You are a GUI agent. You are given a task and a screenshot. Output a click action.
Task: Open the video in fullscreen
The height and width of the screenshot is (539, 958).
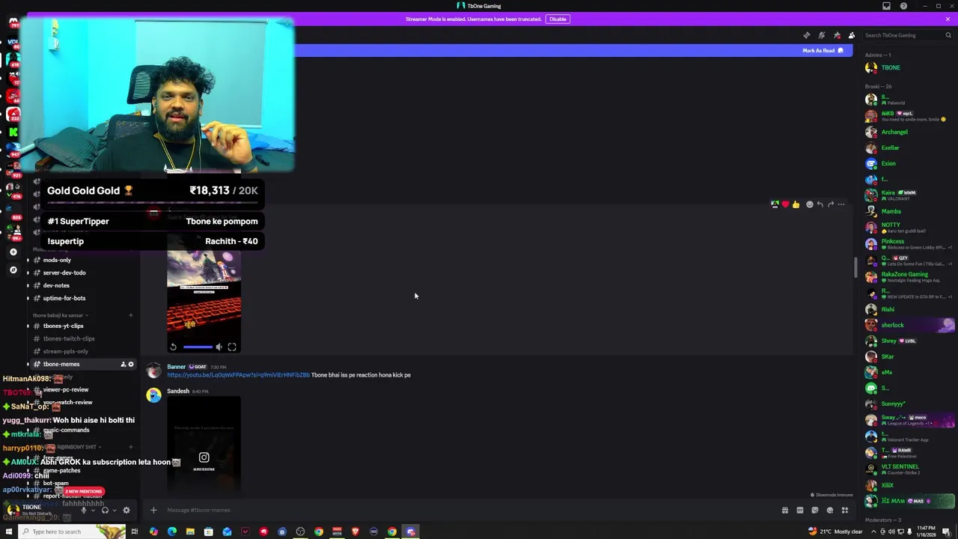click(x=232, y=347)
